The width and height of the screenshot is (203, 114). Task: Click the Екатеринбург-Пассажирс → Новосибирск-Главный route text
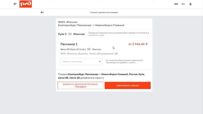pos(91,25)
